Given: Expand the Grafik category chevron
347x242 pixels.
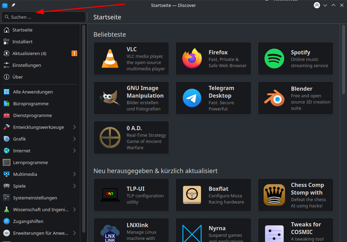Looking at the screenshot, I should (x=74, y=139).
